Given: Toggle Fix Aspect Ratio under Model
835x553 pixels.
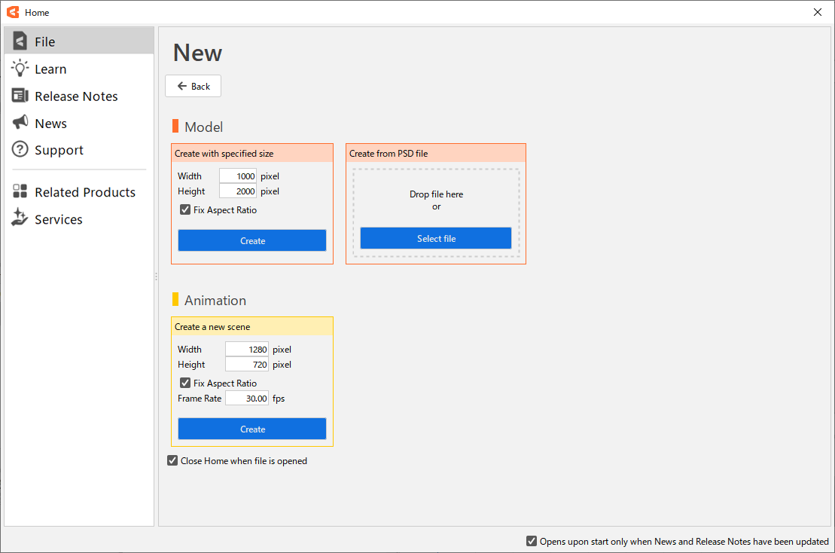Looking at the screenshot, I should [x=185, y=210].
